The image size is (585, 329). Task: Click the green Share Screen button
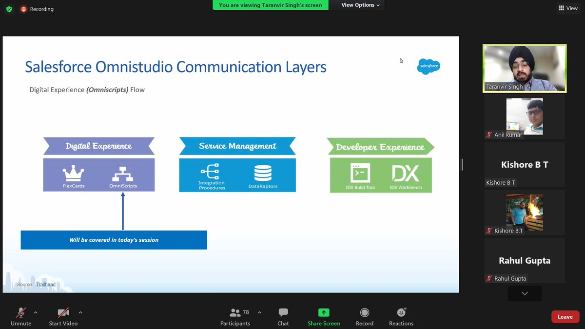coord(324,317)
